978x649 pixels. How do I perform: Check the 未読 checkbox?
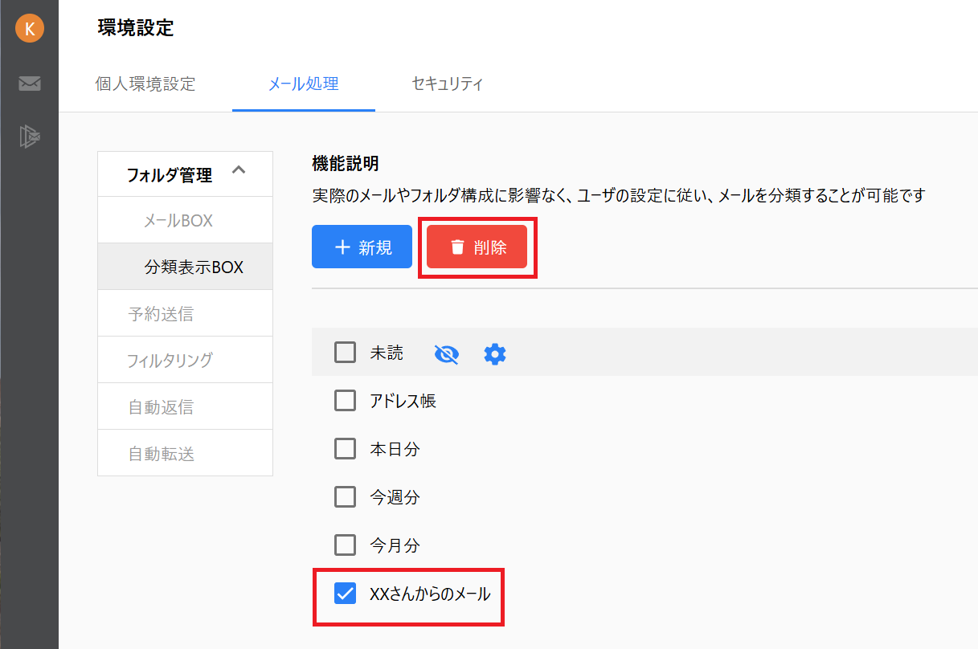click(x=345, y=353)
